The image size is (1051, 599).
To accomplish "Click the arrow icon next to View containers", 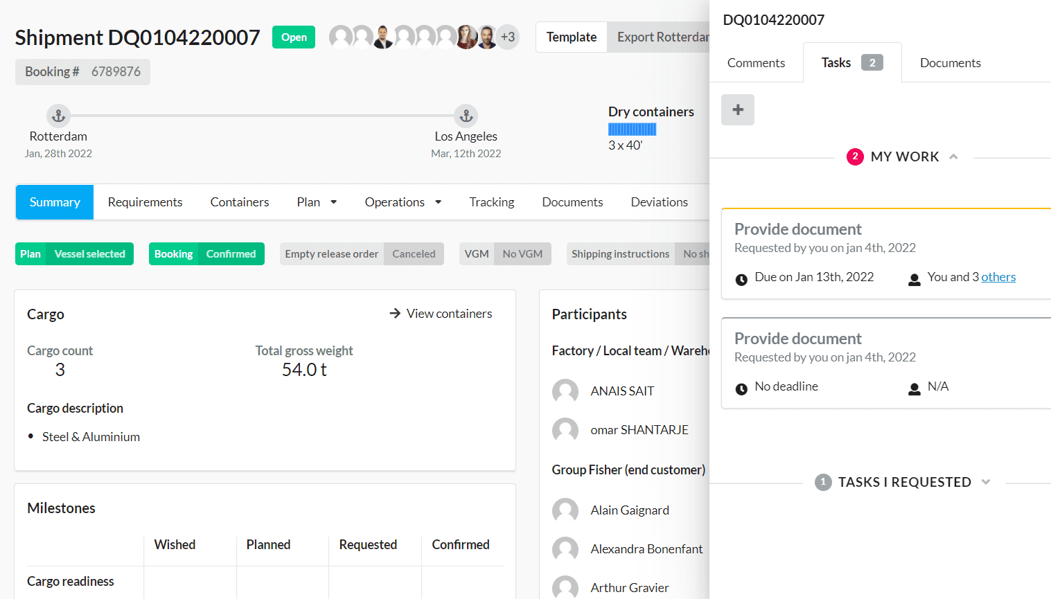I will coord(395,314).
